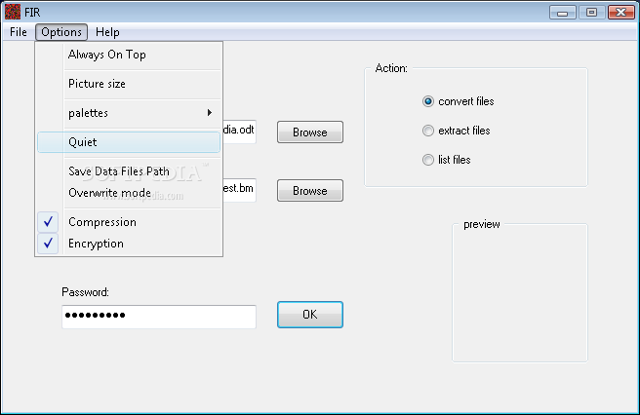Click the empty preview pane
The width and height of the screenshot is (640, 415).
(x=520, y=297)
